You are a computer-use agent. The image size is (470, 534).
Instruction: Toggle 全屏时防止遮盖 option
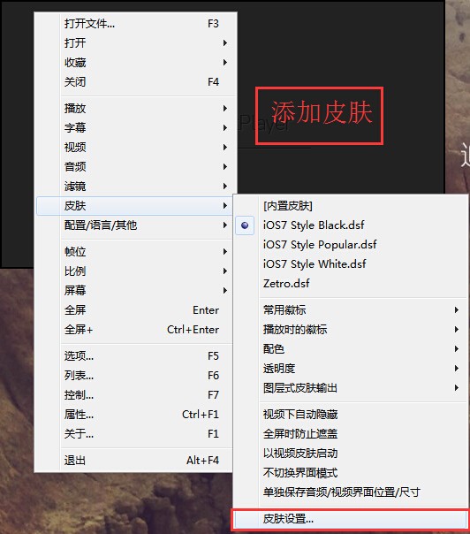coord(351,433)
